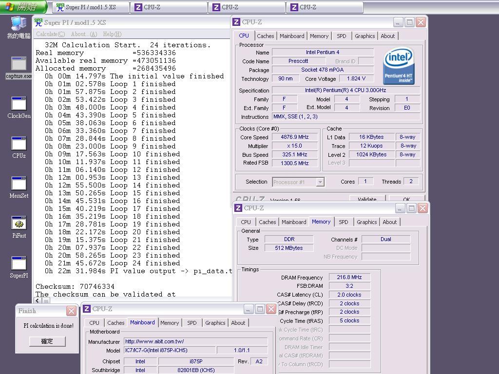
Task: Select Caches tab in Mainboard CPU-Z window
Action: [116, 323]
